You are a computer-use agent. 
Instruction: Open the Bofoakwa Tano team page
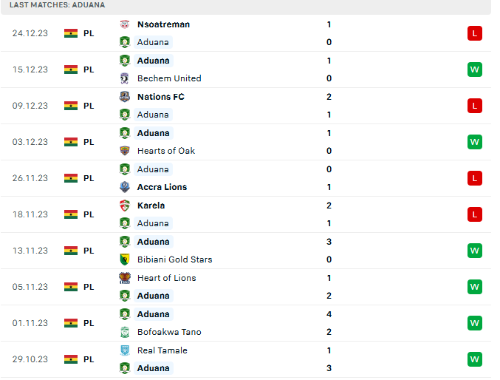169,332
